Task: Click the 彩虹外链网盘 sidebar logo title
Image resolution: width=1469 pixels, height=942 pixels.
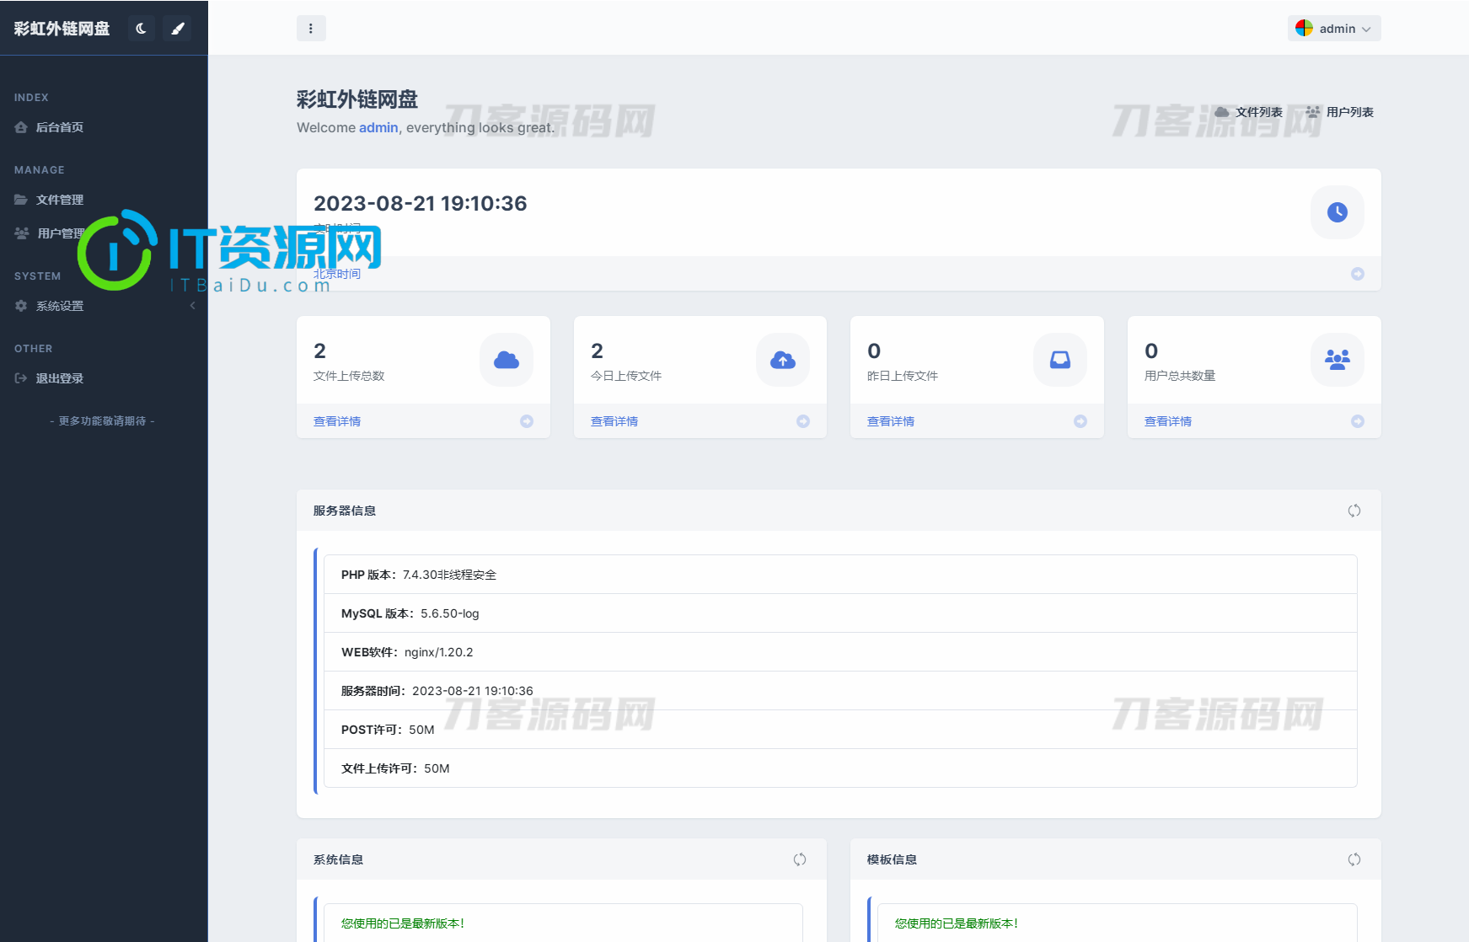Action: [62, 29]
